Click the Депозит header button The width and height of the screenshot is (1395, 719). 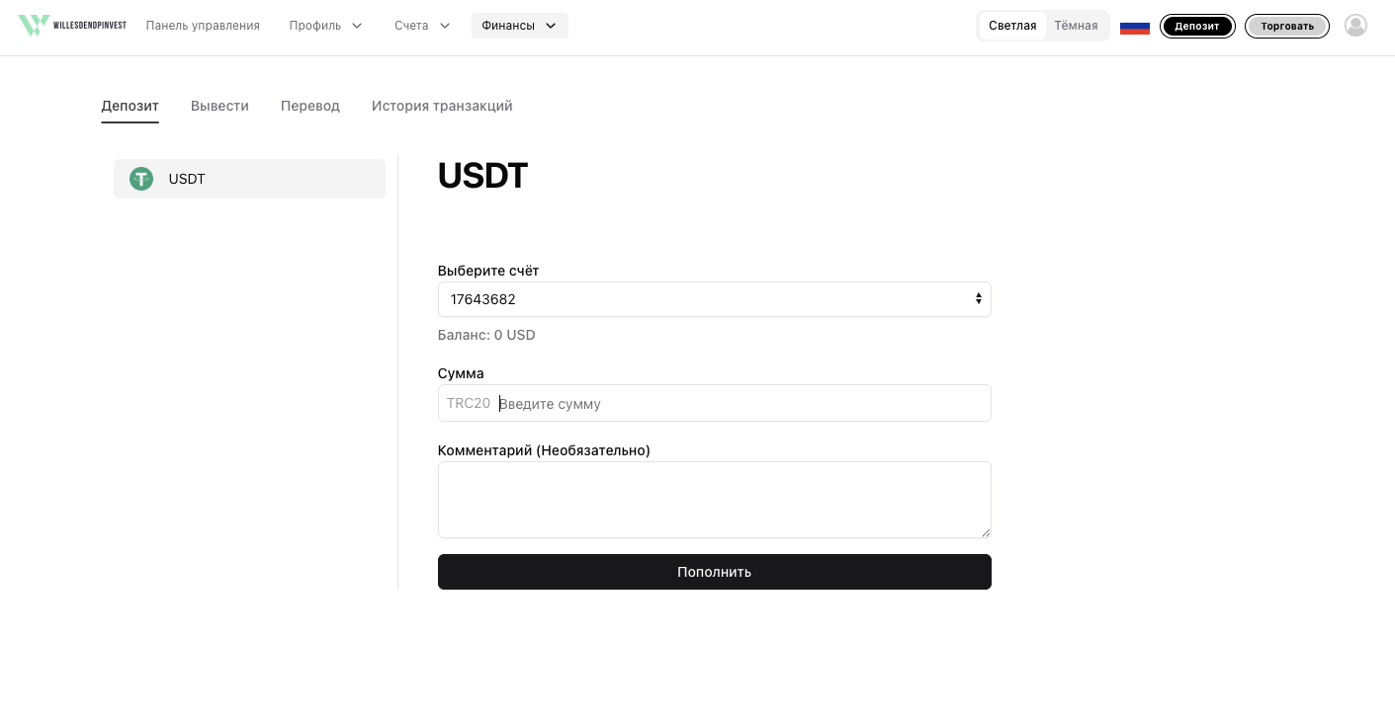click(x=1197, y=27)
